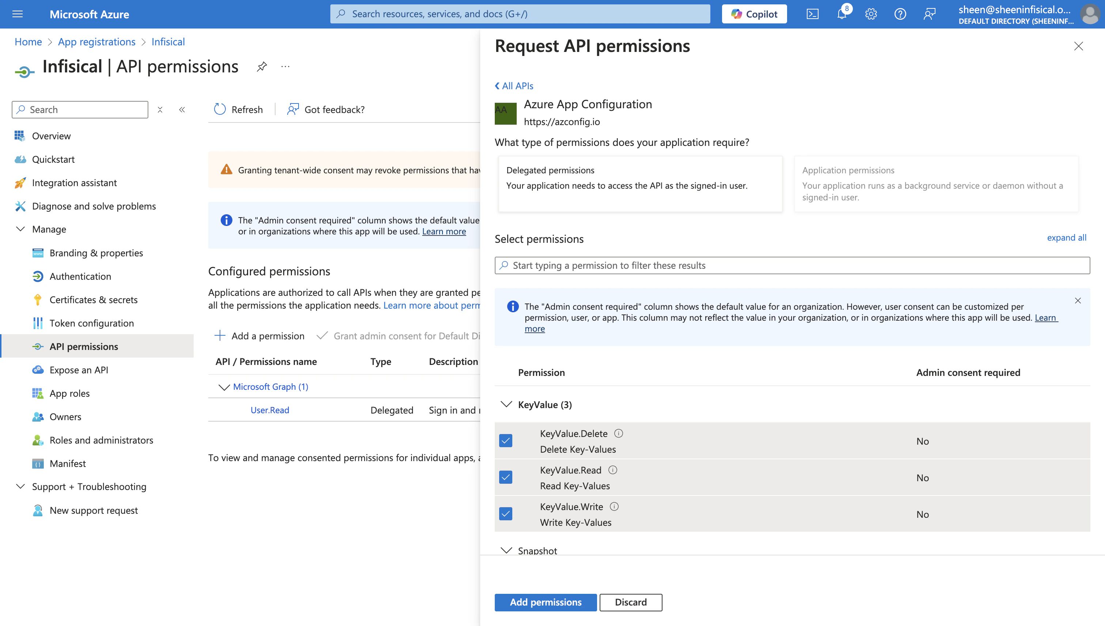This screenshot has height=626, width=1105.
Task: Expand the Snapshot permission group
Action: tap(506, 550)
